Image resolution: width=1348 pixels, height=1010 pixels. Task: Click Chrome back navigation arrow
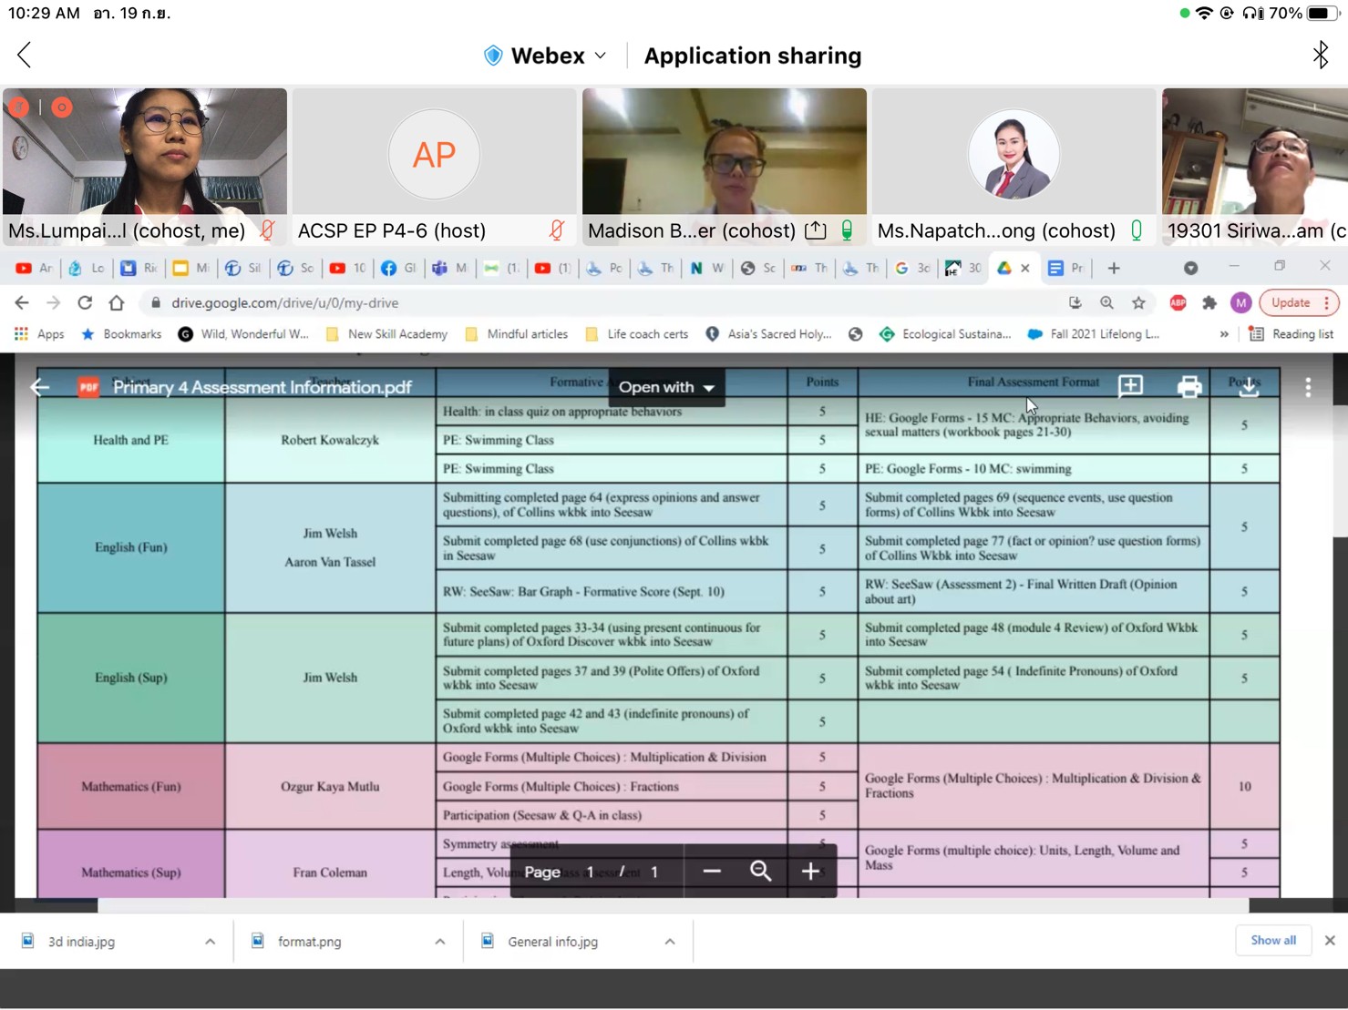pos(22,302)
